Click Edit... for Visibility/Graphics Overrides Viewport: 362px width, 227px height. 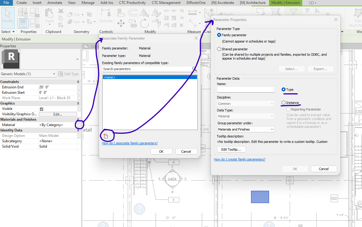(58, 114)
